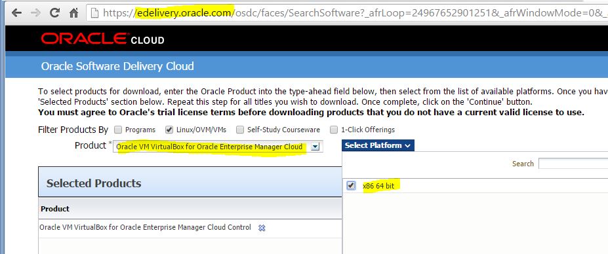Click the page icon in the address bar
The image size is (608, 254).
pos(94,13)
